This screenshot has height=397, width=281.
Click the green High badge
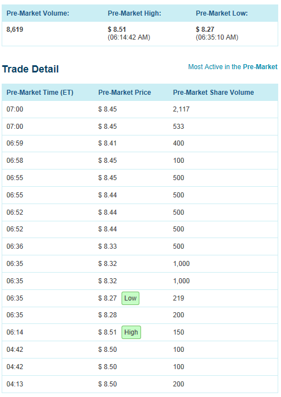pyautogui.click(x=131, y=332)
